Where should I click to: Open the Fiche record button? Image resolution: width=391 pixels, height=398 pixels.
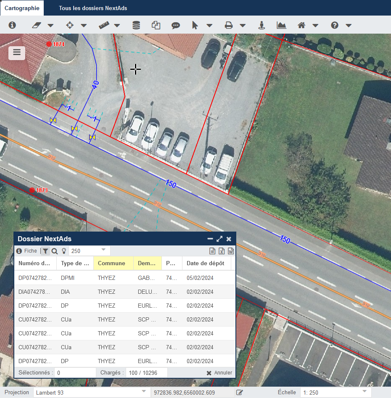[x=27, y=251]
